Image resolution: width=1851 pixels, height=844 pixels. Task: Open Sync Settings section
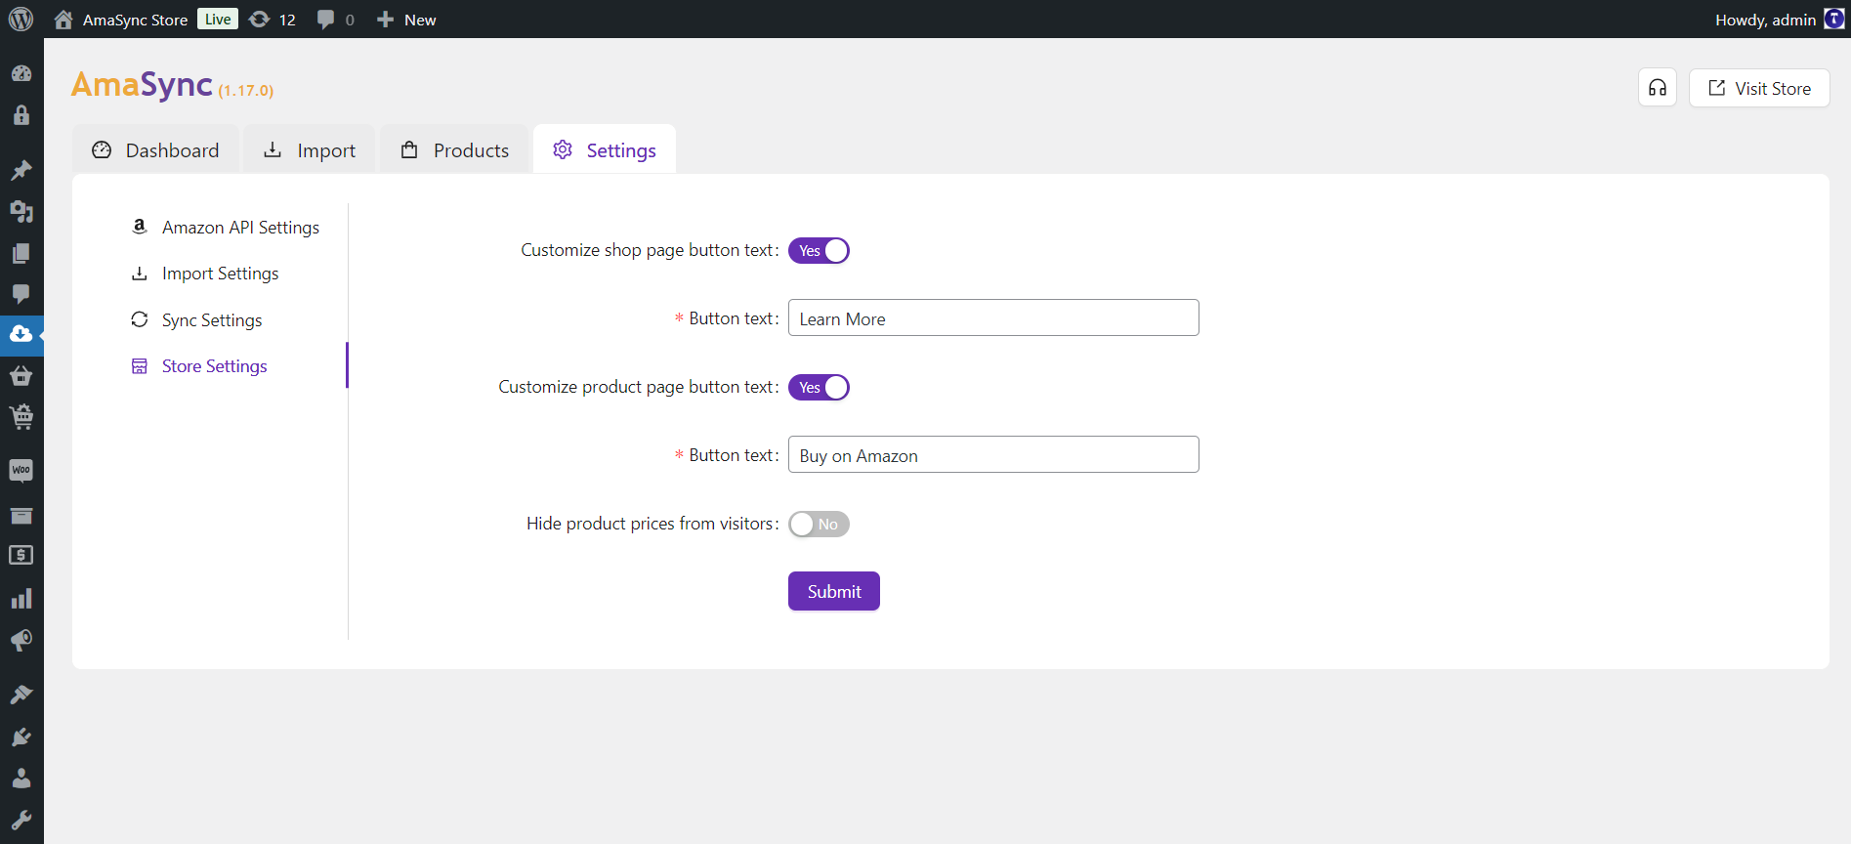coord(196,320)
